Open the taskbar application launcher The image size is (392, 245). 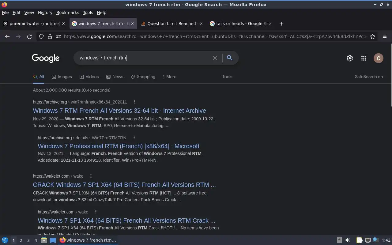(x=5, y=240)
